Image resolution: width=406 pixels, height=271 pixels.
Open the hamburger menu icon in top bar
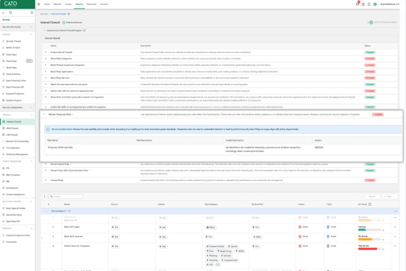(x=39, y=4)
